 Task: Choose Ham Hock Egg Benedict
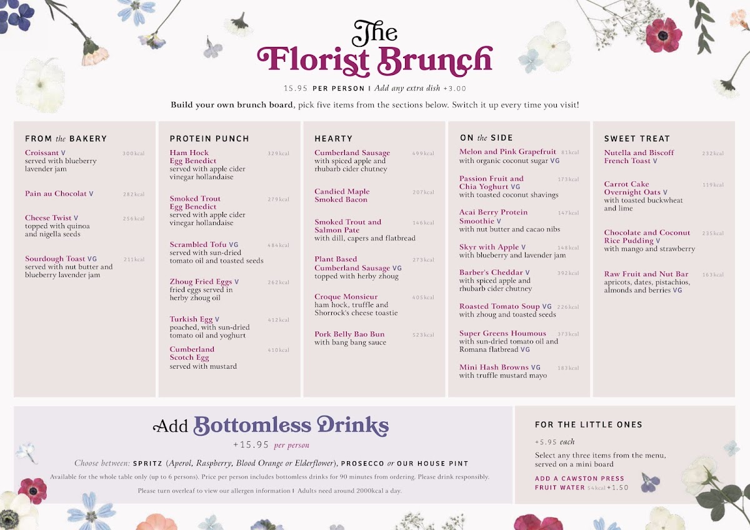tap(193, 157)
